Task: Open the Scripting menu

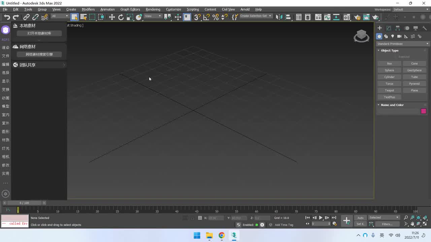Action: coord(193,9)
